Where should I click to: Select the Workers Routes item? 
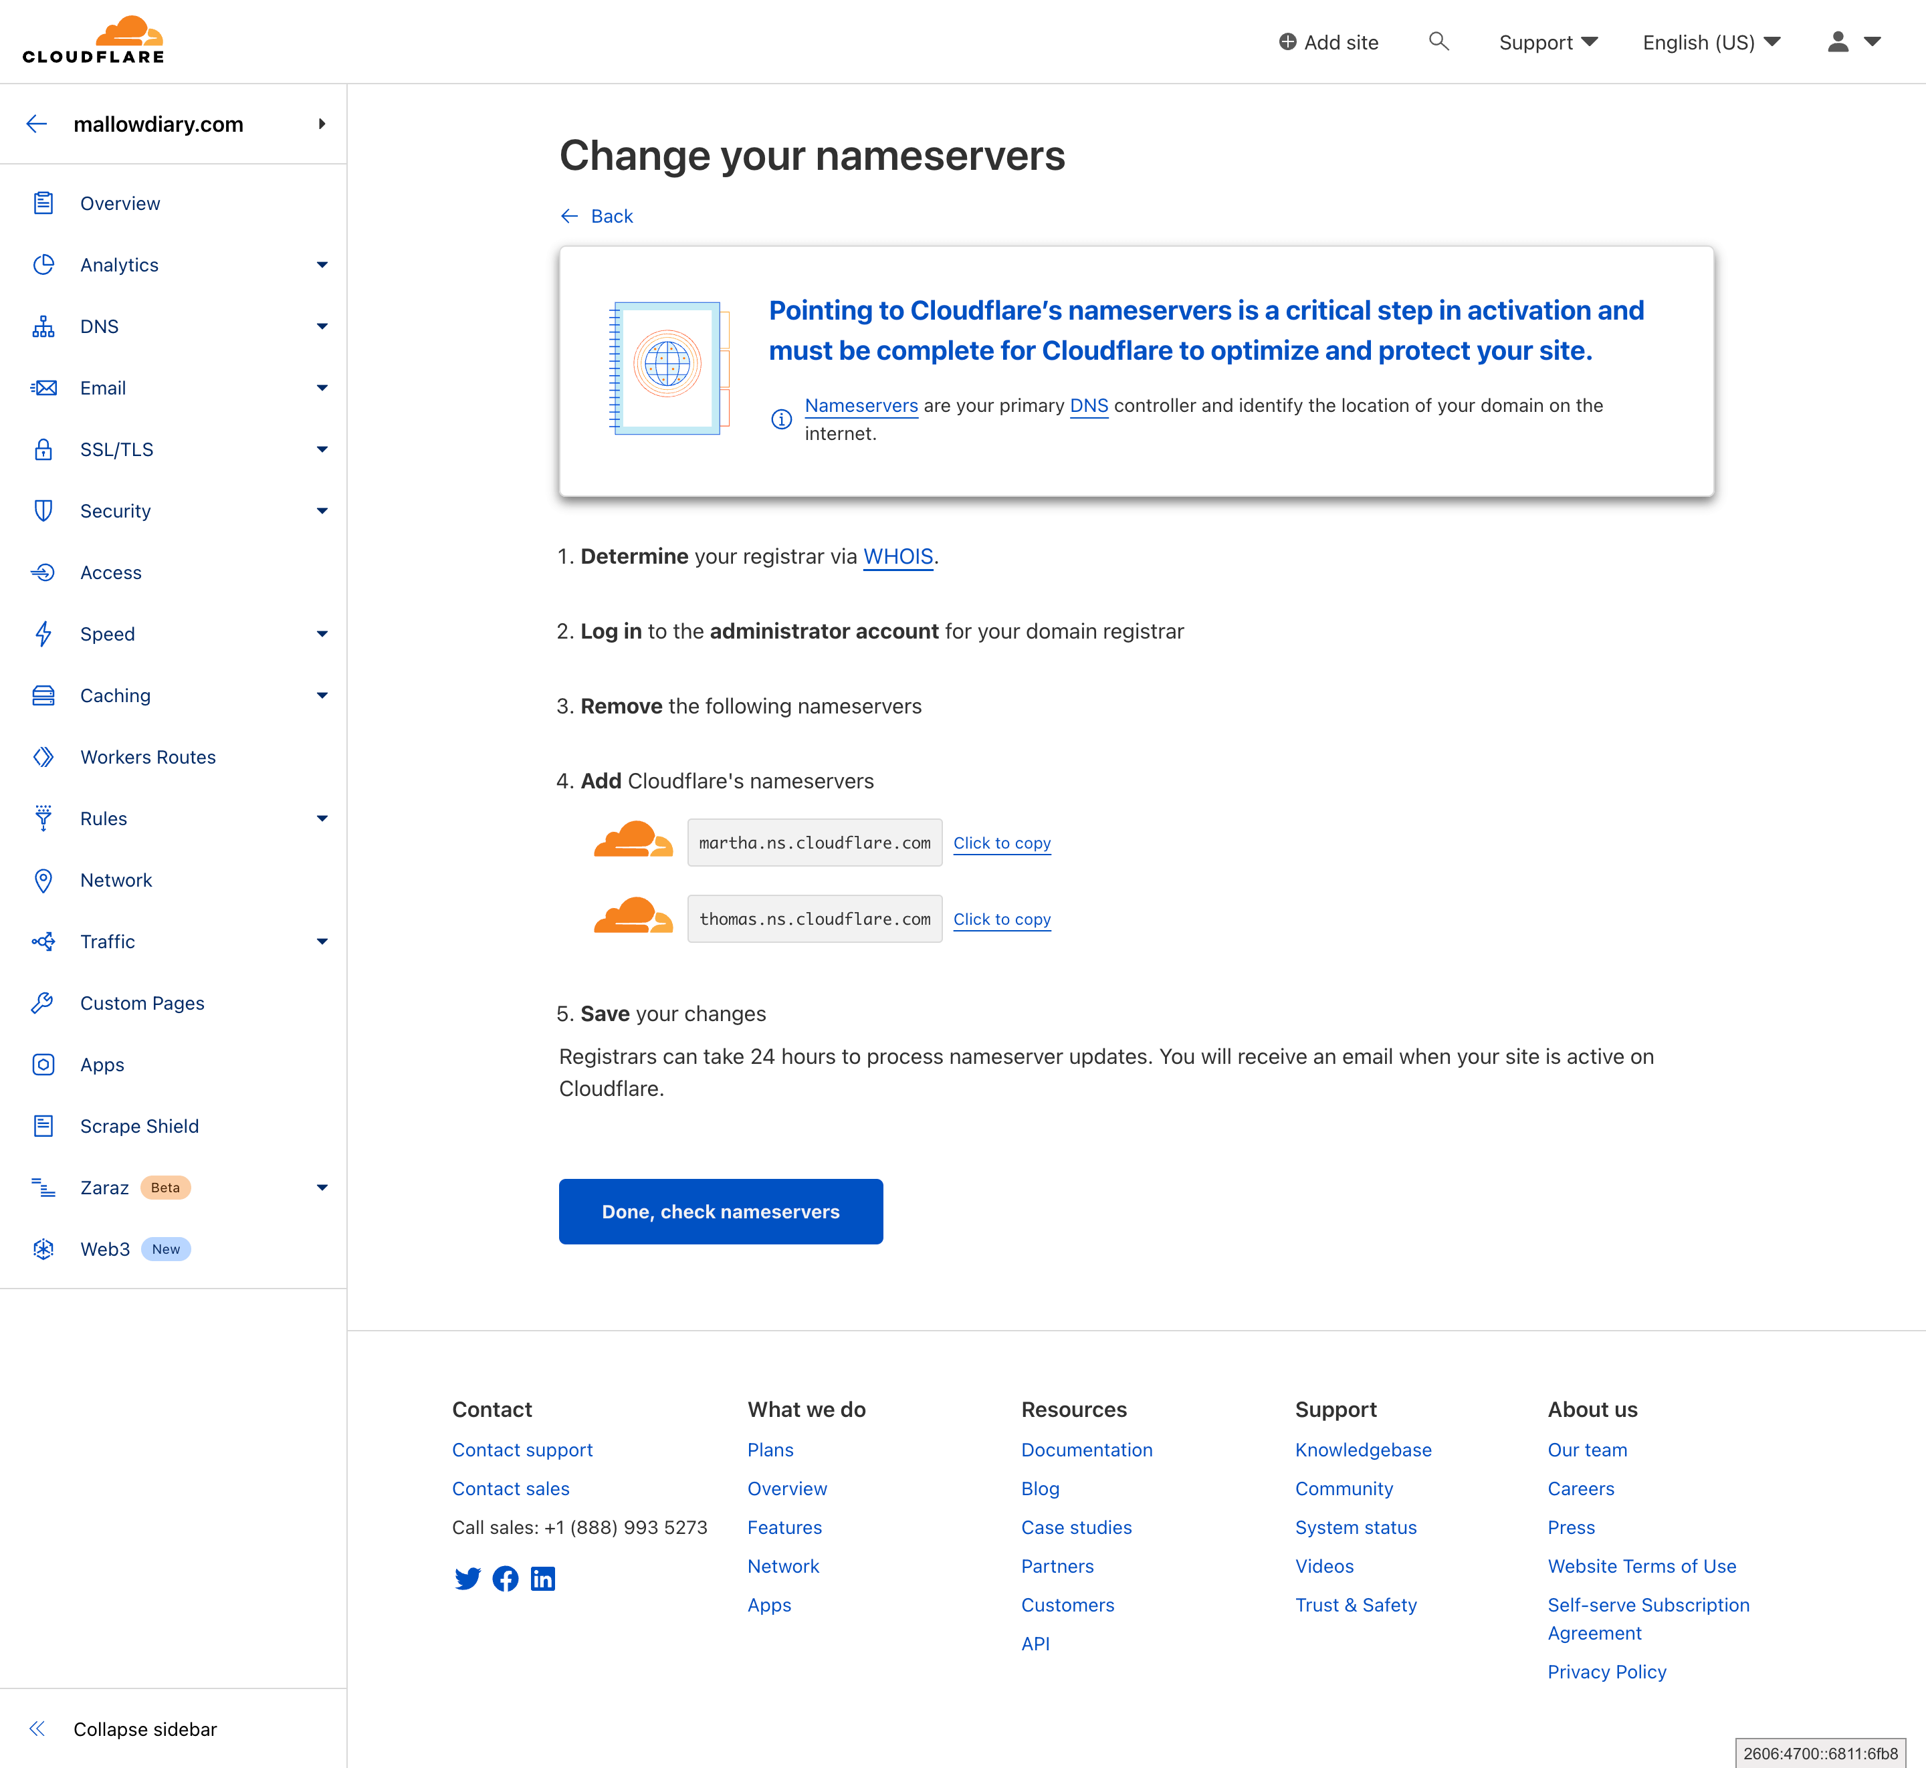pos(147,756)
